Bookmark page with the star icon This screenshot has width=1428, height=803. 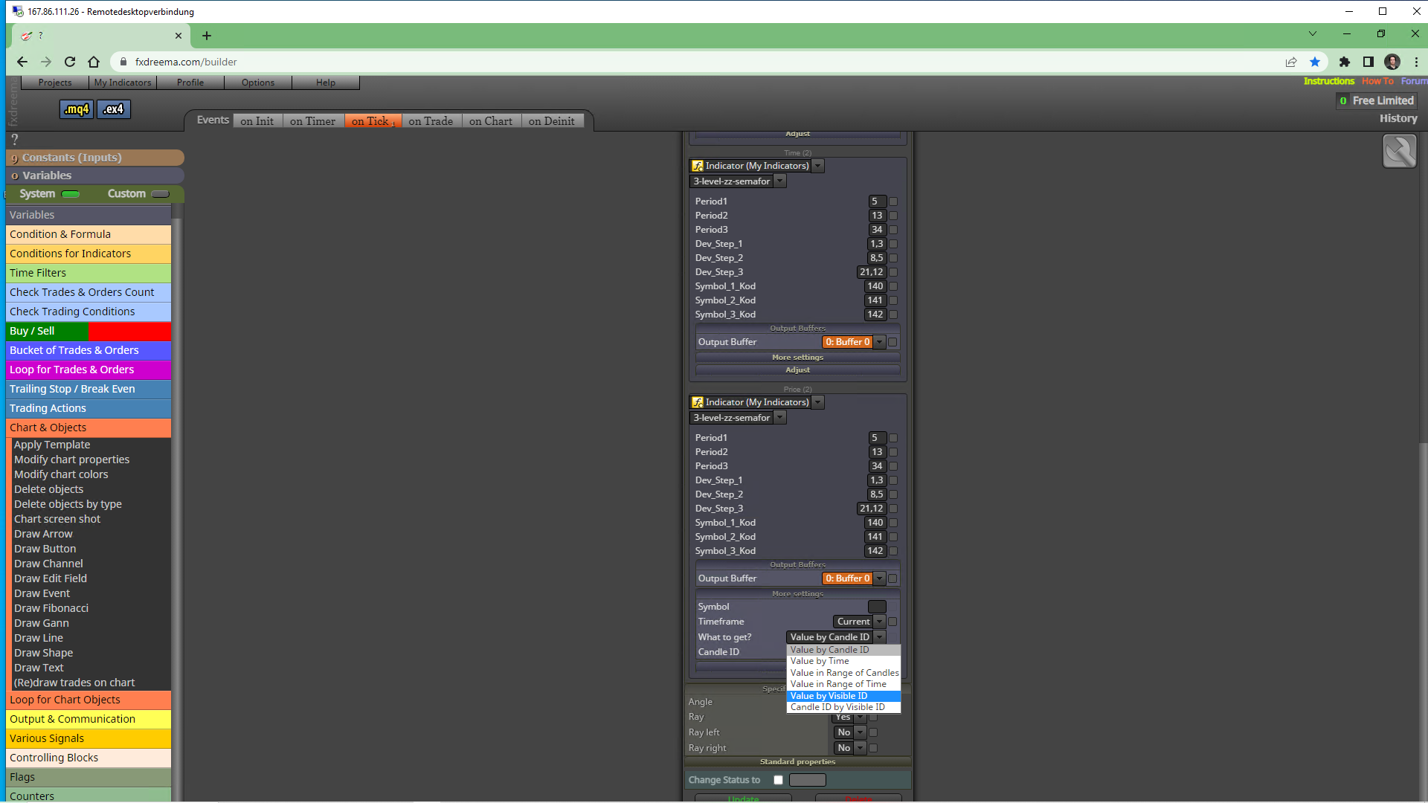pyautogui.click(x=1315, y=62)
